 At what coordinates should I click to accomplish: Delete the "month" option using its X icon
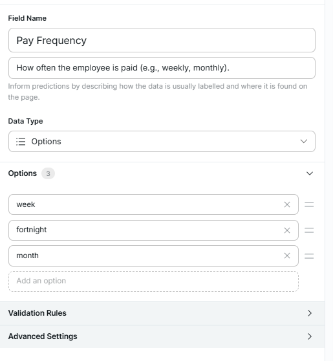click(x=286, y=256)
